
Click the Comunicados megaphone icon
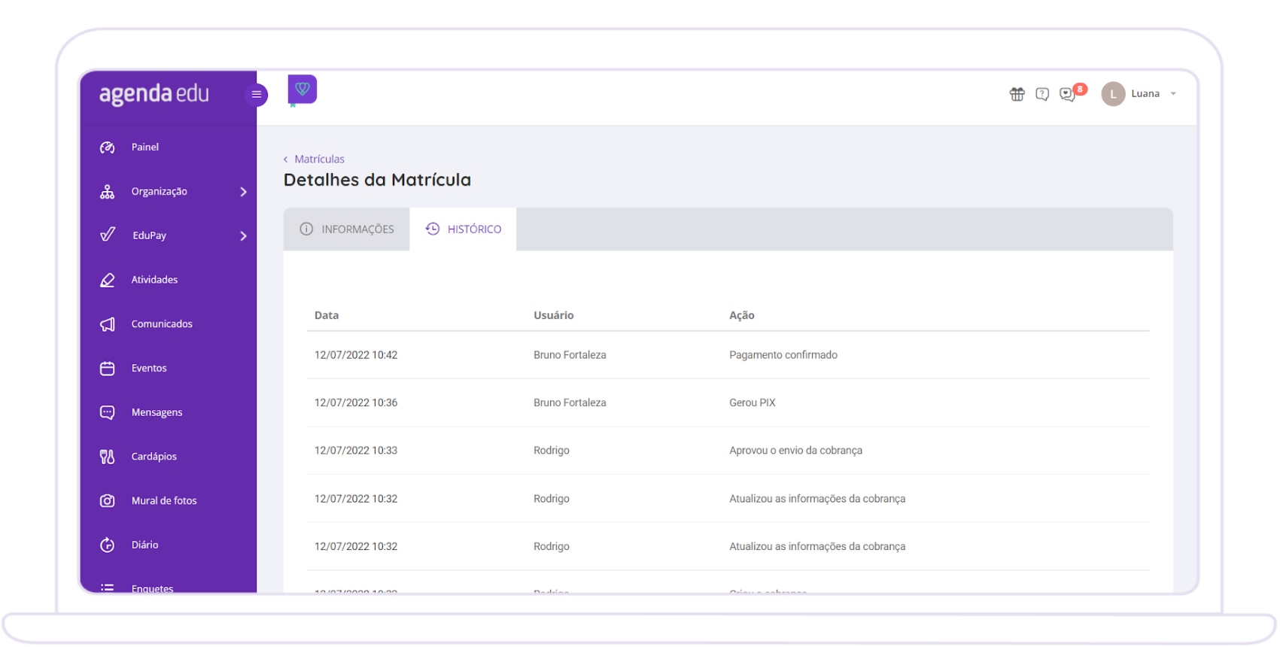point(108,324)
